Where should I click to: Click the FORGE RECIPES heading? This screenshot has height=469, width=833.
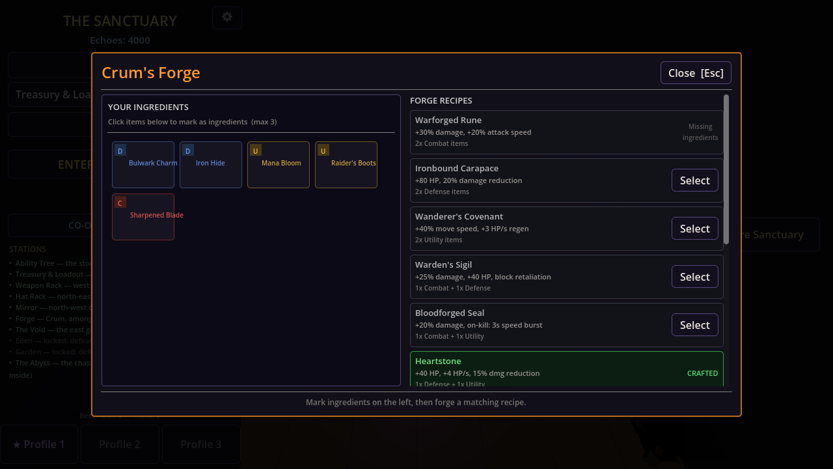tap(441, 100)
